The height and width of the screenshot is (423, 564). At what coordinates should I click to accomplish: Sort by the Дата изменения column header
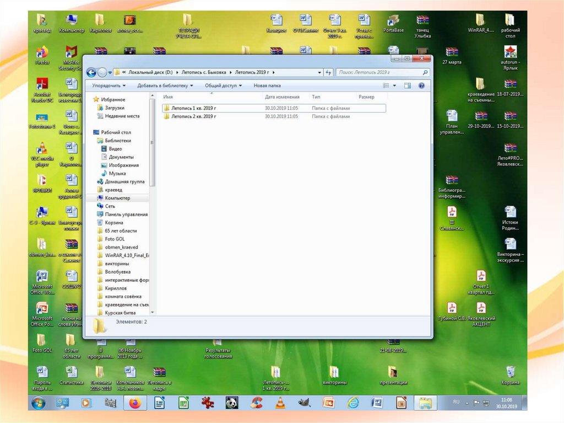coord(282,97)
